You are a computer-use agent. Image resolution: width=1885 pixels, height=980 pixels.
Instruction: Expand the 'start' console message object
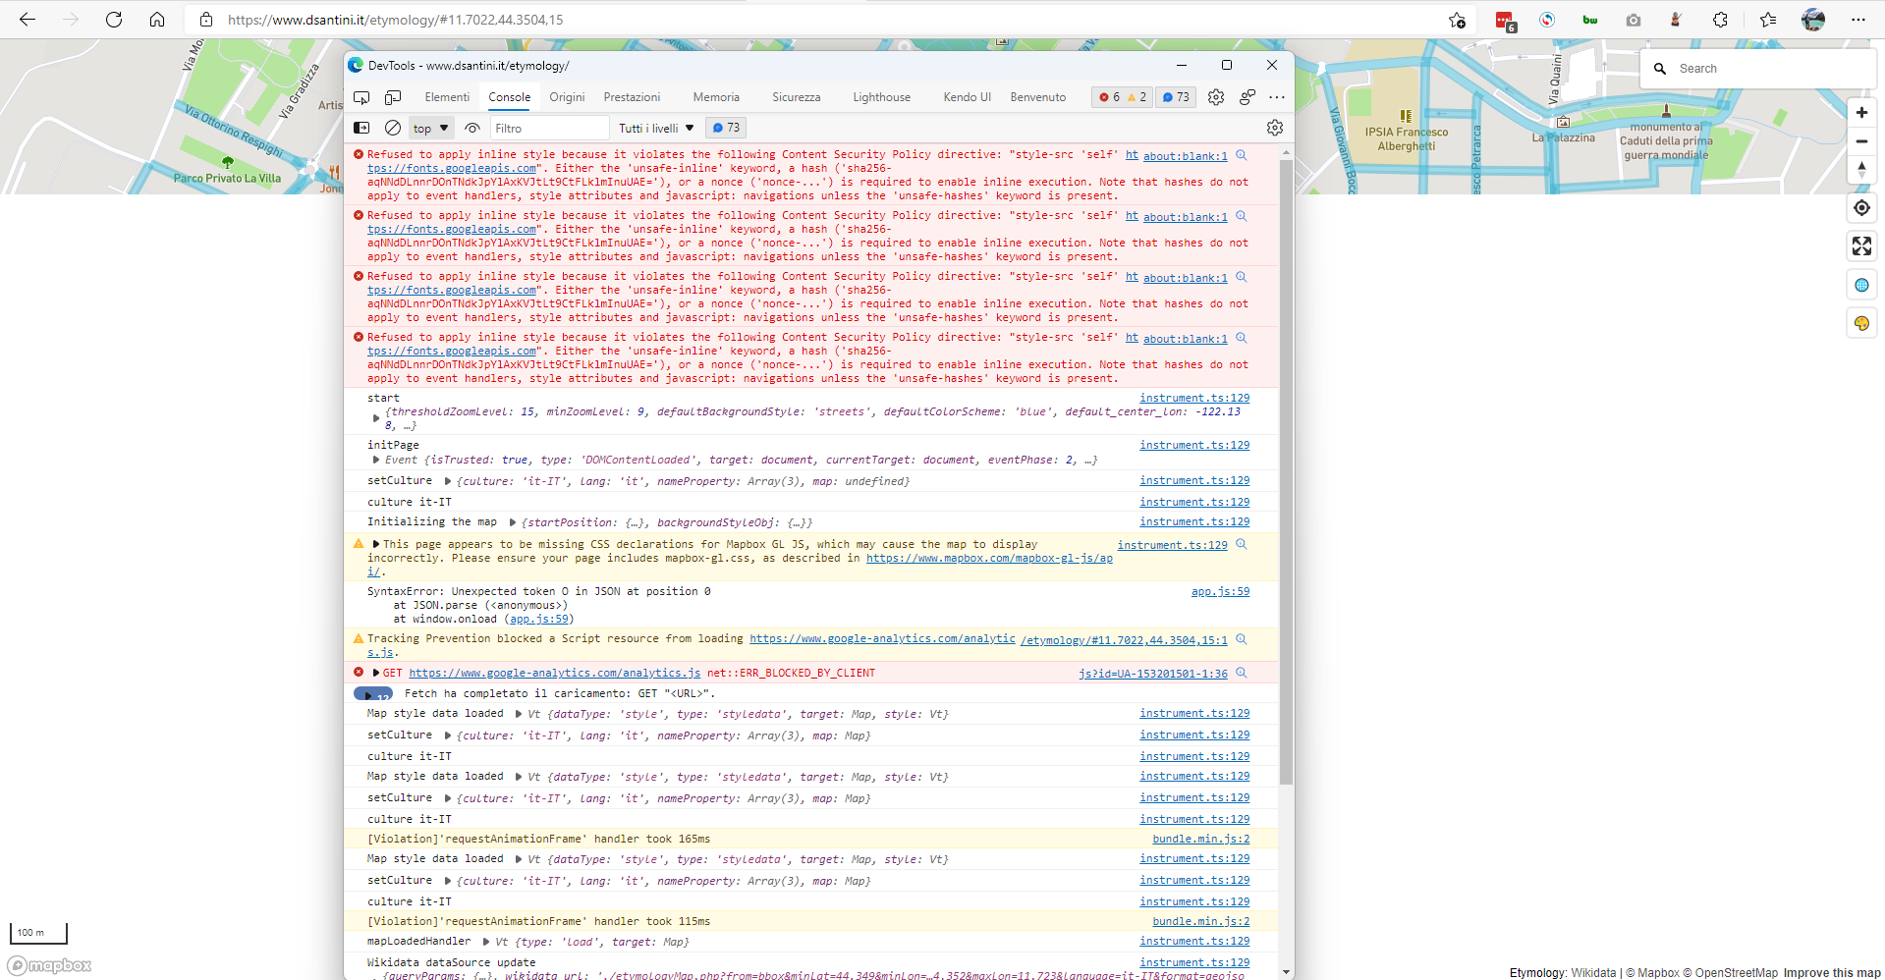pyautogui.click(x=376, y=417)
